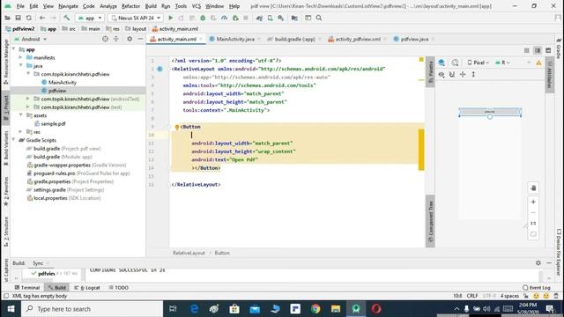Run the app with green play icon

coord(170,18)
